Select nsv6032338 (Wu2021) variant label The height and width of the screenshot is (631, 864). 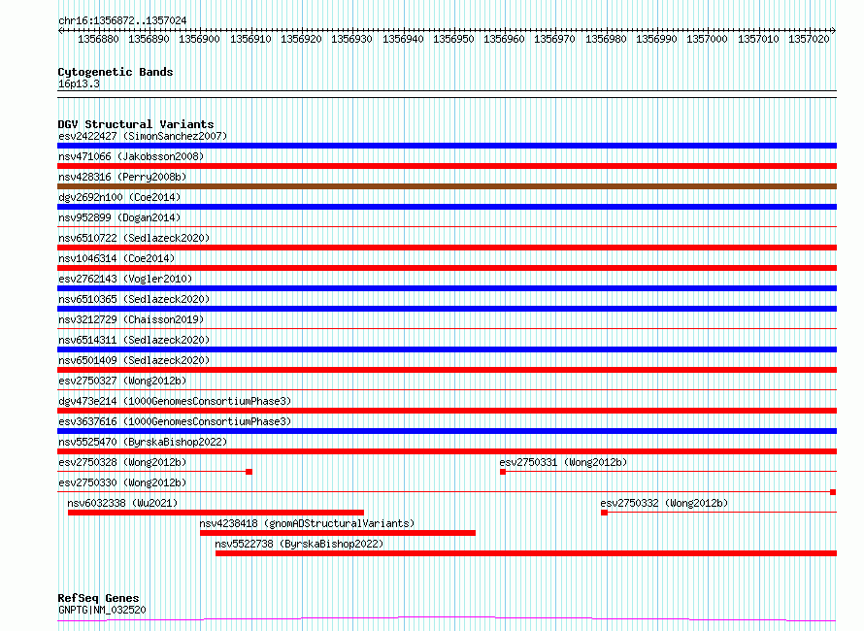click(122, 503)
